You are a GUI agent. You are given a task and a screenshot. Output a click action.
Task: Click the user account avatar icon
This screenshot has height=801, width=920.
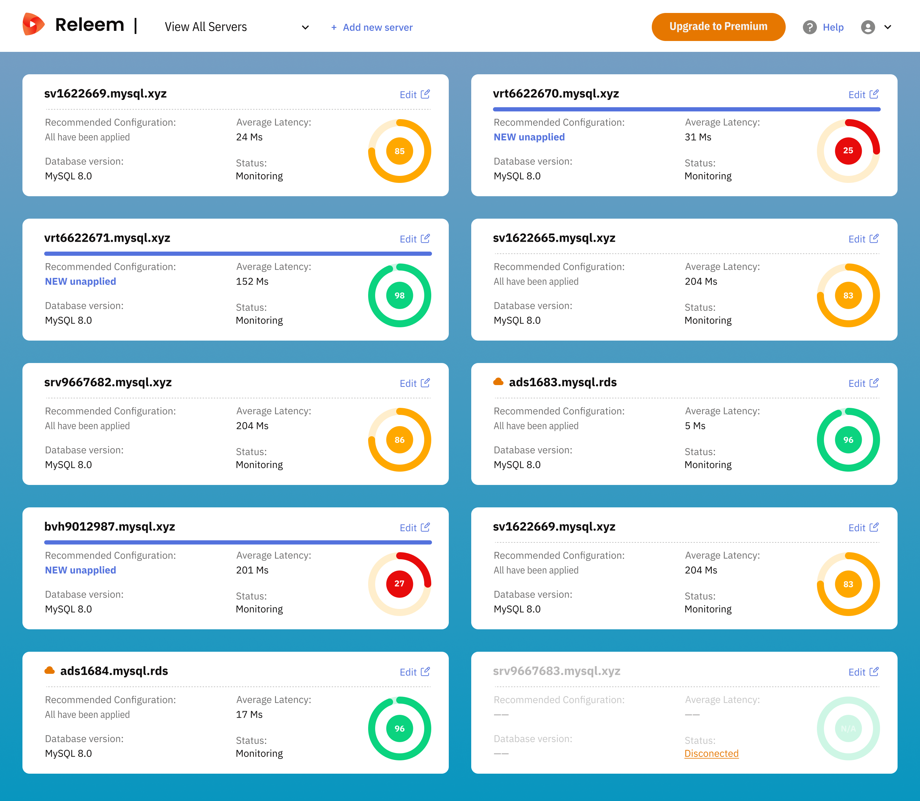coord(868,27)
